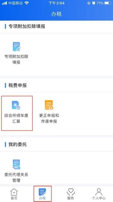Tap the battery indicator in status bar
The height and width of the screenshot is (202, 113).
(x=108, y=3)
